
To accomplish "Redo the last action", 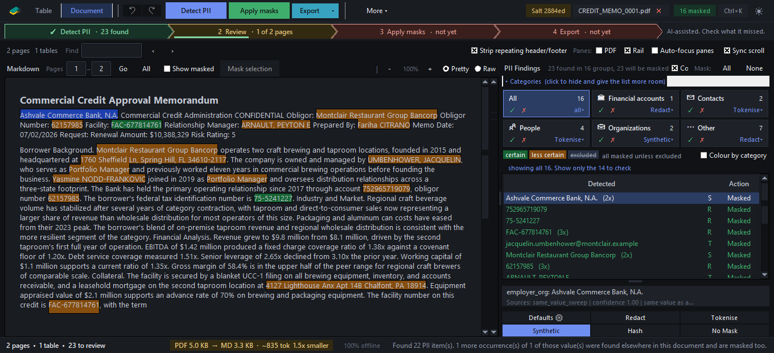I will coord(151,10).
